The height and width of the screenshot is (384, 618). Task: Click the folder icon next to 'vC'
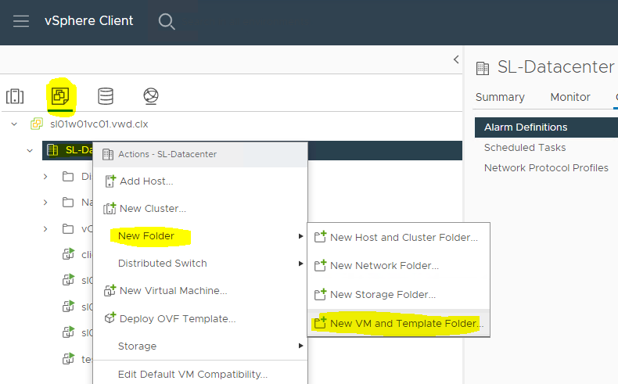68,229
